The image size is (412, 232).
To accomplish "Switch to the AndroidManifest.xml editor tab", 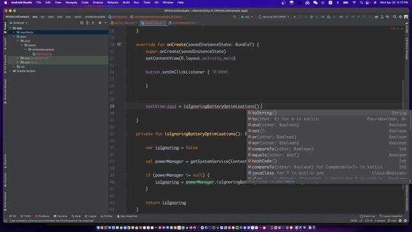I will click(x=184, y=23).
